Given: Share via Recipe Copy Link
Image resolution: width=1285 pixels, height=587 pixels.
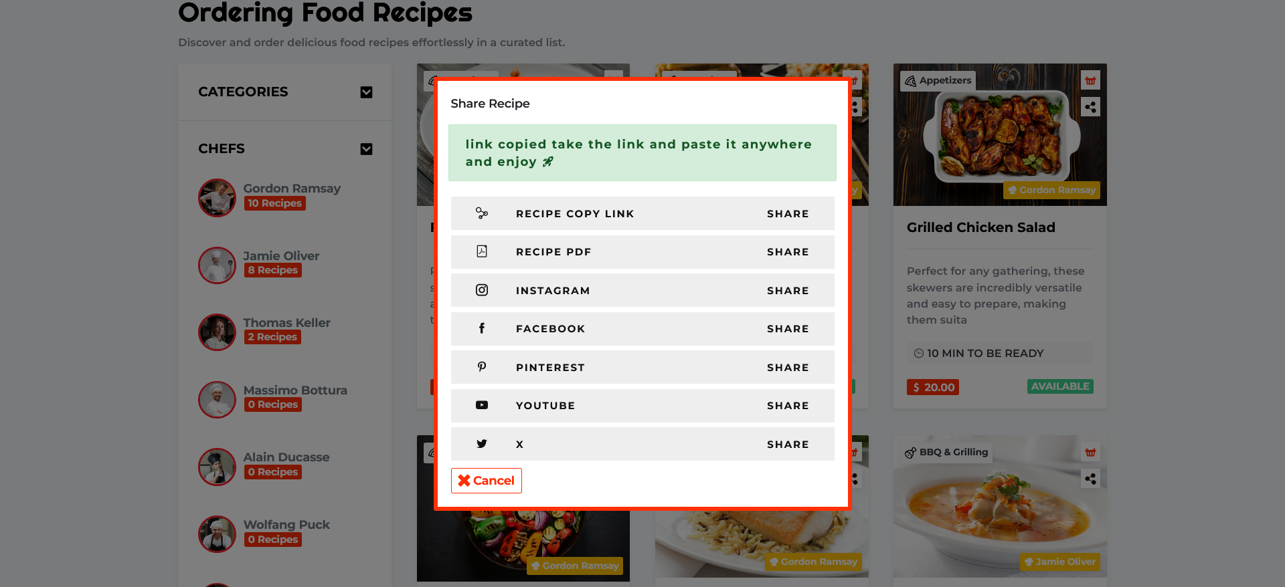Looking at the screenshot, I should [788, 214].
